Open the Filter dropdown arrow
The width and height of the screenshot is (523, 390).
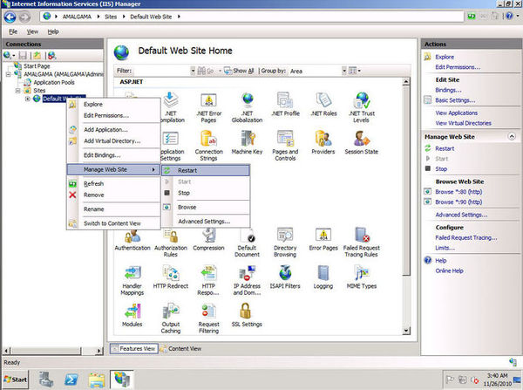click(x=193, y=71)
